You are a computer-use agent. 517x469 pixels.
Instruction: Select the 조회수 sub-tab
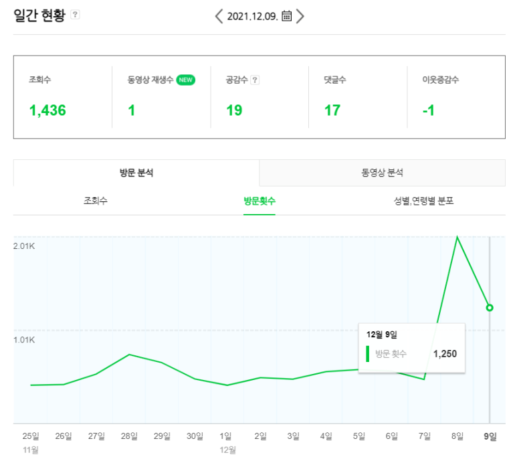pos(96,201)
